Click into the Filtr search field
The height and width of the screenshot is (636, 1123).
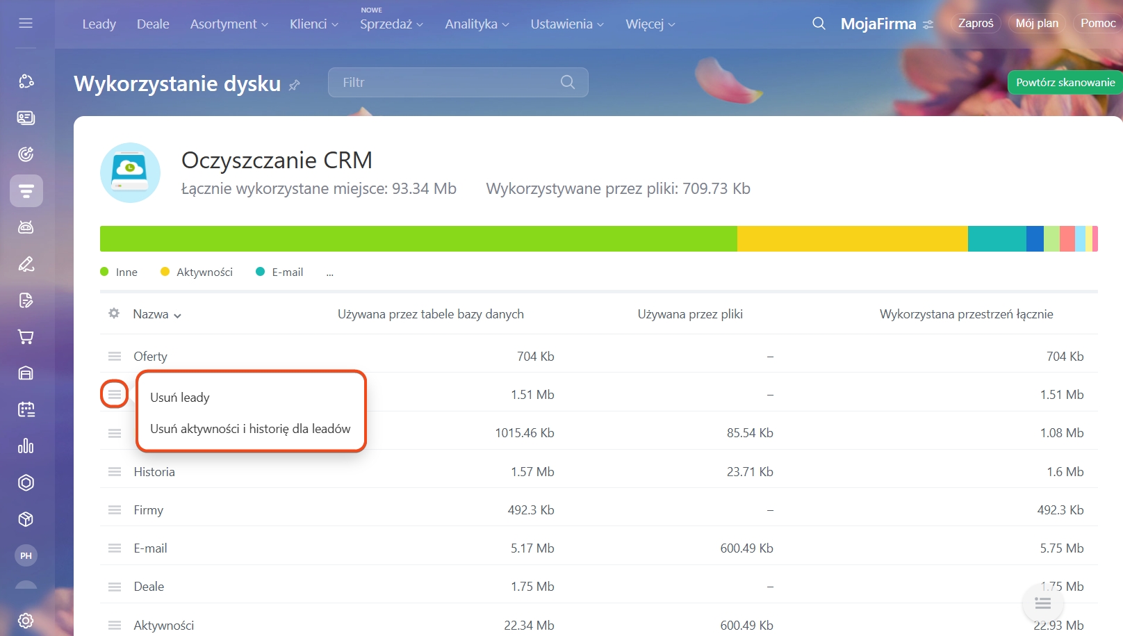point(448,82)
